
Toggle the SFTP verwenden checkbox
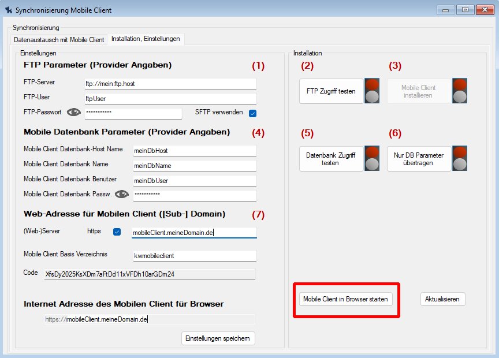pyautogui.click(x=252, y=113)
